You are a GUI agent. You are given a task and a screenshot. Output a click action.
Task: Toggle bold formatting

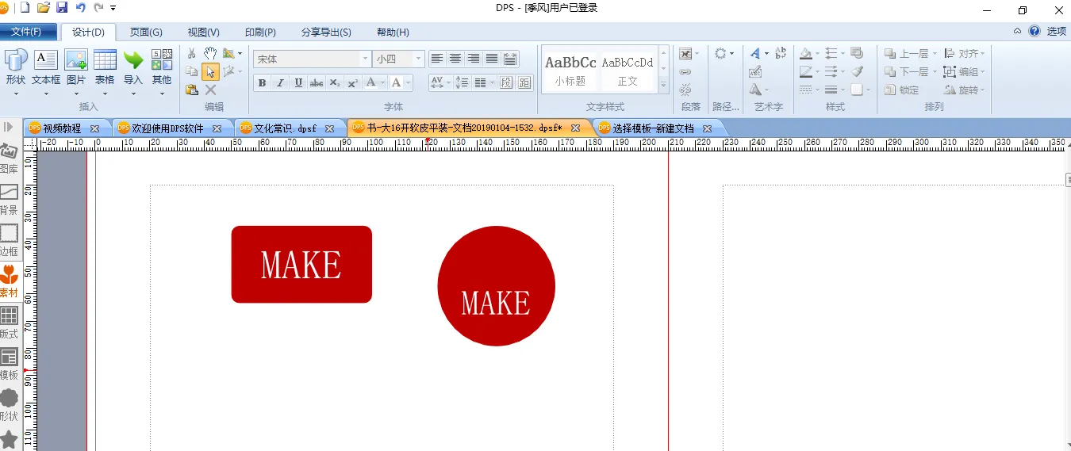pos(262,83)
